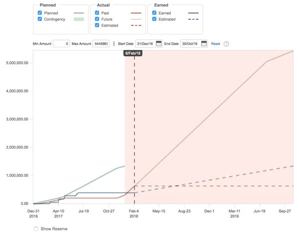This screenshot has height=233, width=299.
Task: Click the Max Amount input field
Action: [x=101, y=44]
